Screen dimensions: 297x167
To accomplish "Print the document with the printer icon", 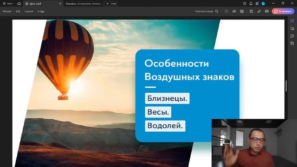I will point(242,11).
